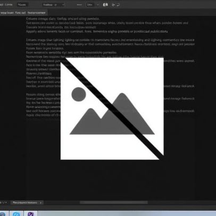Click the two-page view icon in the top toolbar

click(x=105, y=5)
